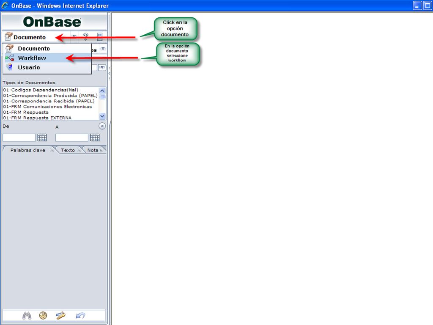
Task: Click the binoculars search icon
Action: (x=27, y=315)
